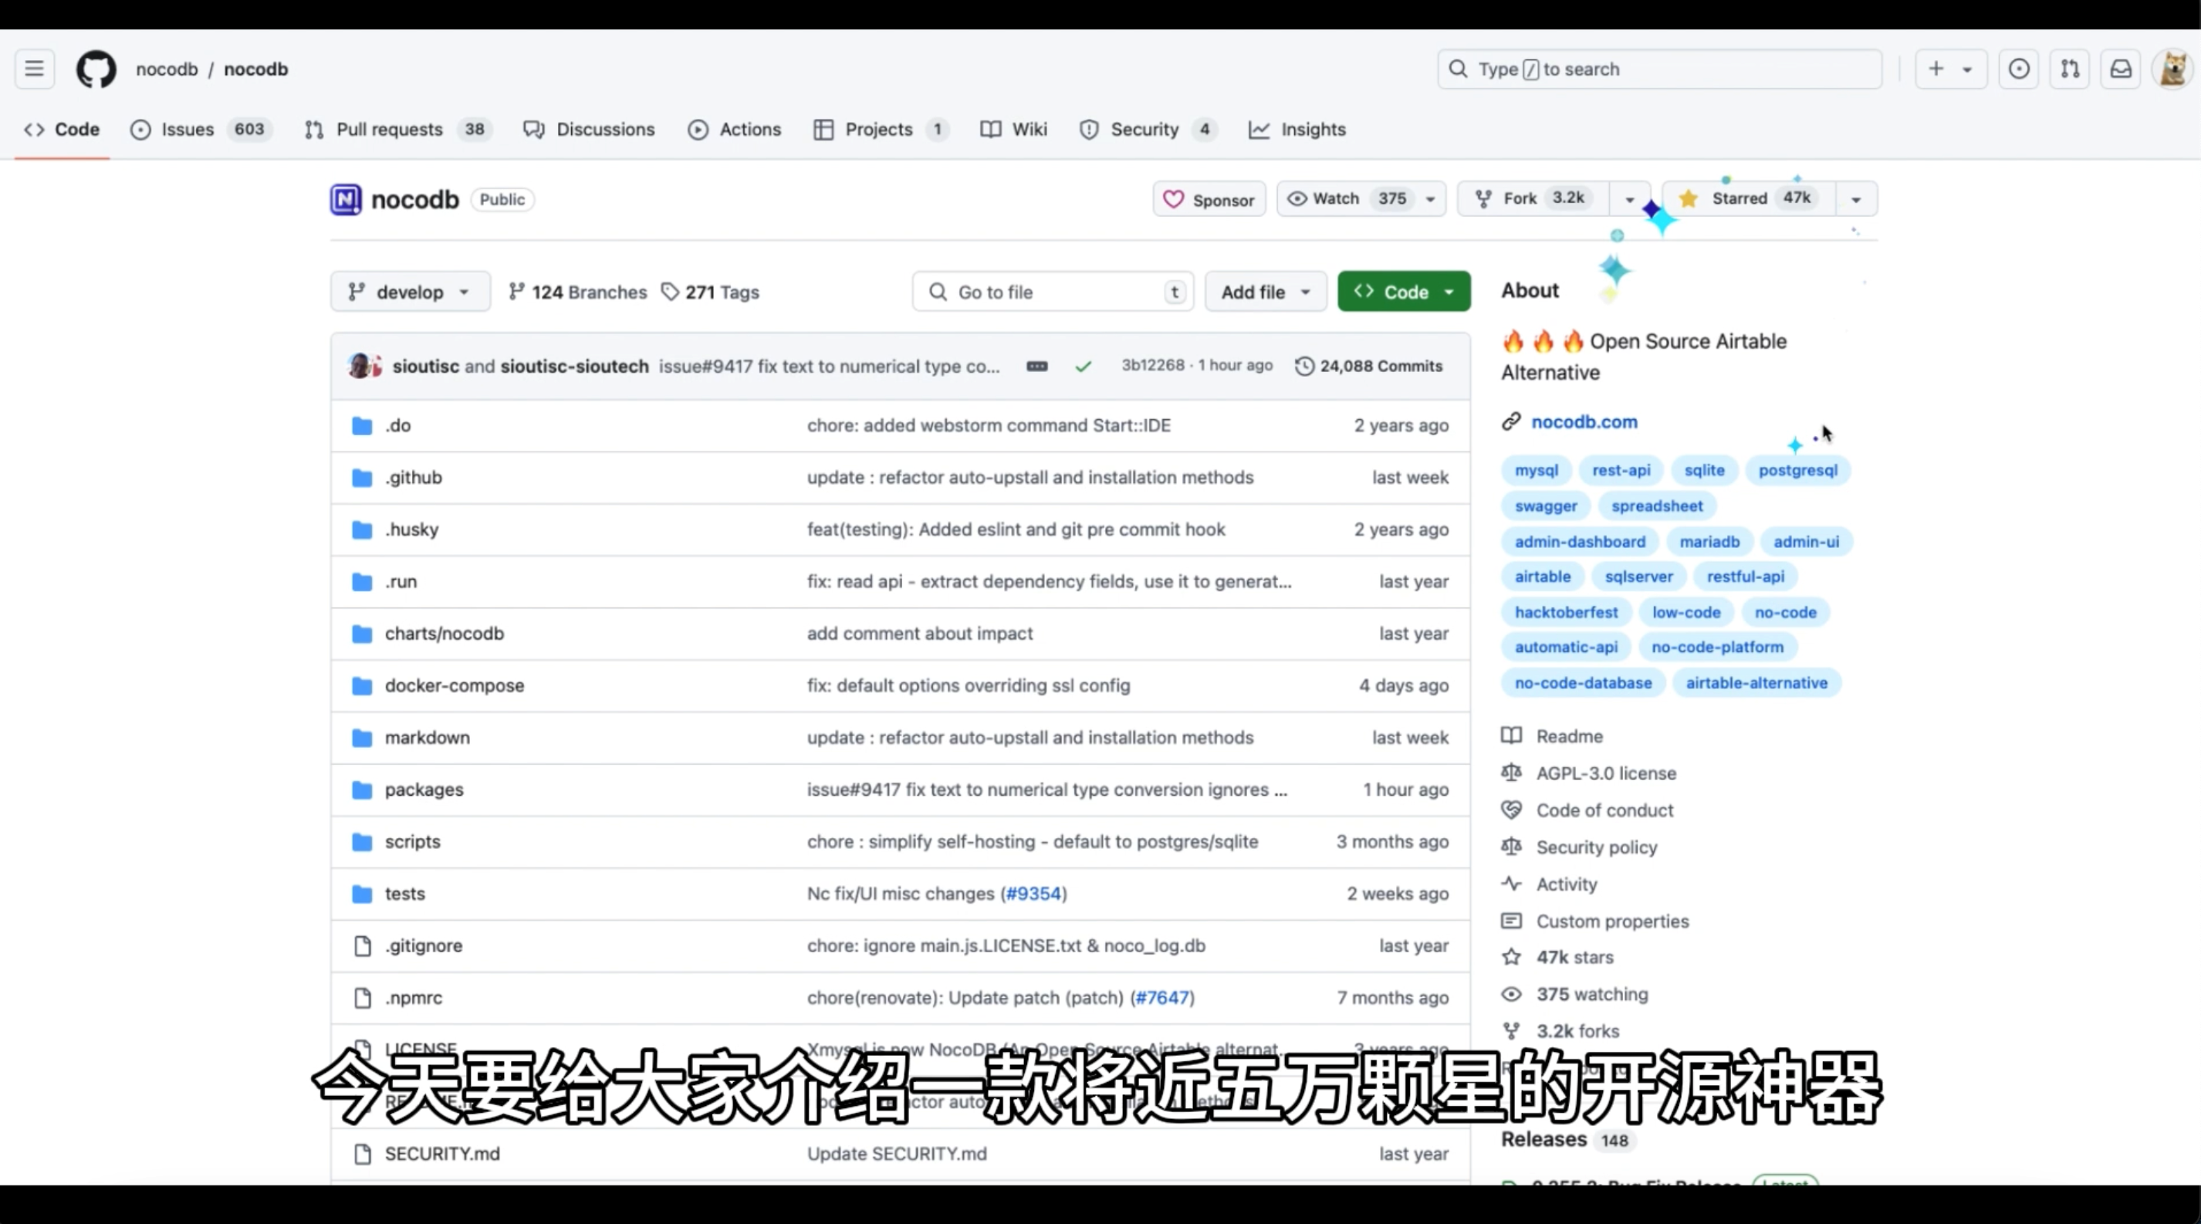Open the notifications inbox icon
This screenshot has height=1224, width=2201.
2121,69
